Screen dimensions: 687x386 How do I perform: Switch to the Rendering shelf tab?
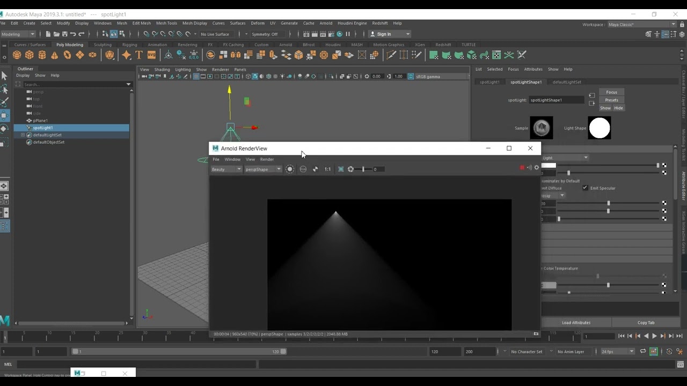187,44
